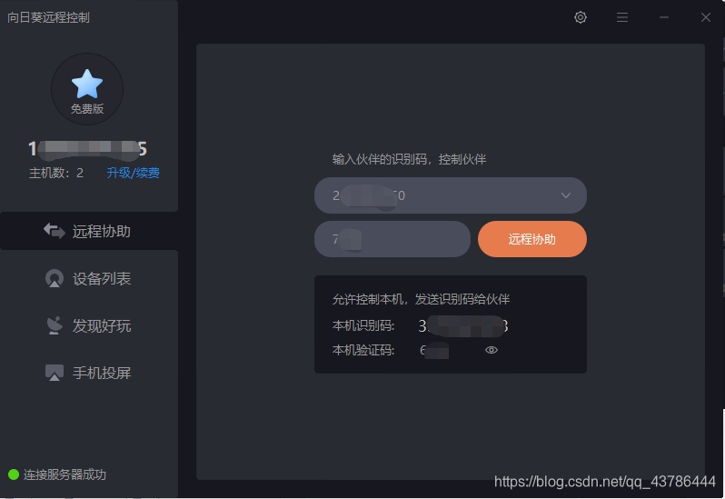
Task: Close the Sunlogin window
Action: click(706, 17)
